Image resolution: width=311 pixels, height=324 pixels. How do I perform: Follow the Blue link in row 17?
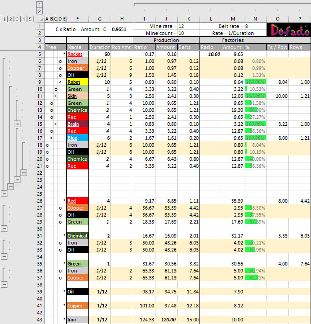72,138
